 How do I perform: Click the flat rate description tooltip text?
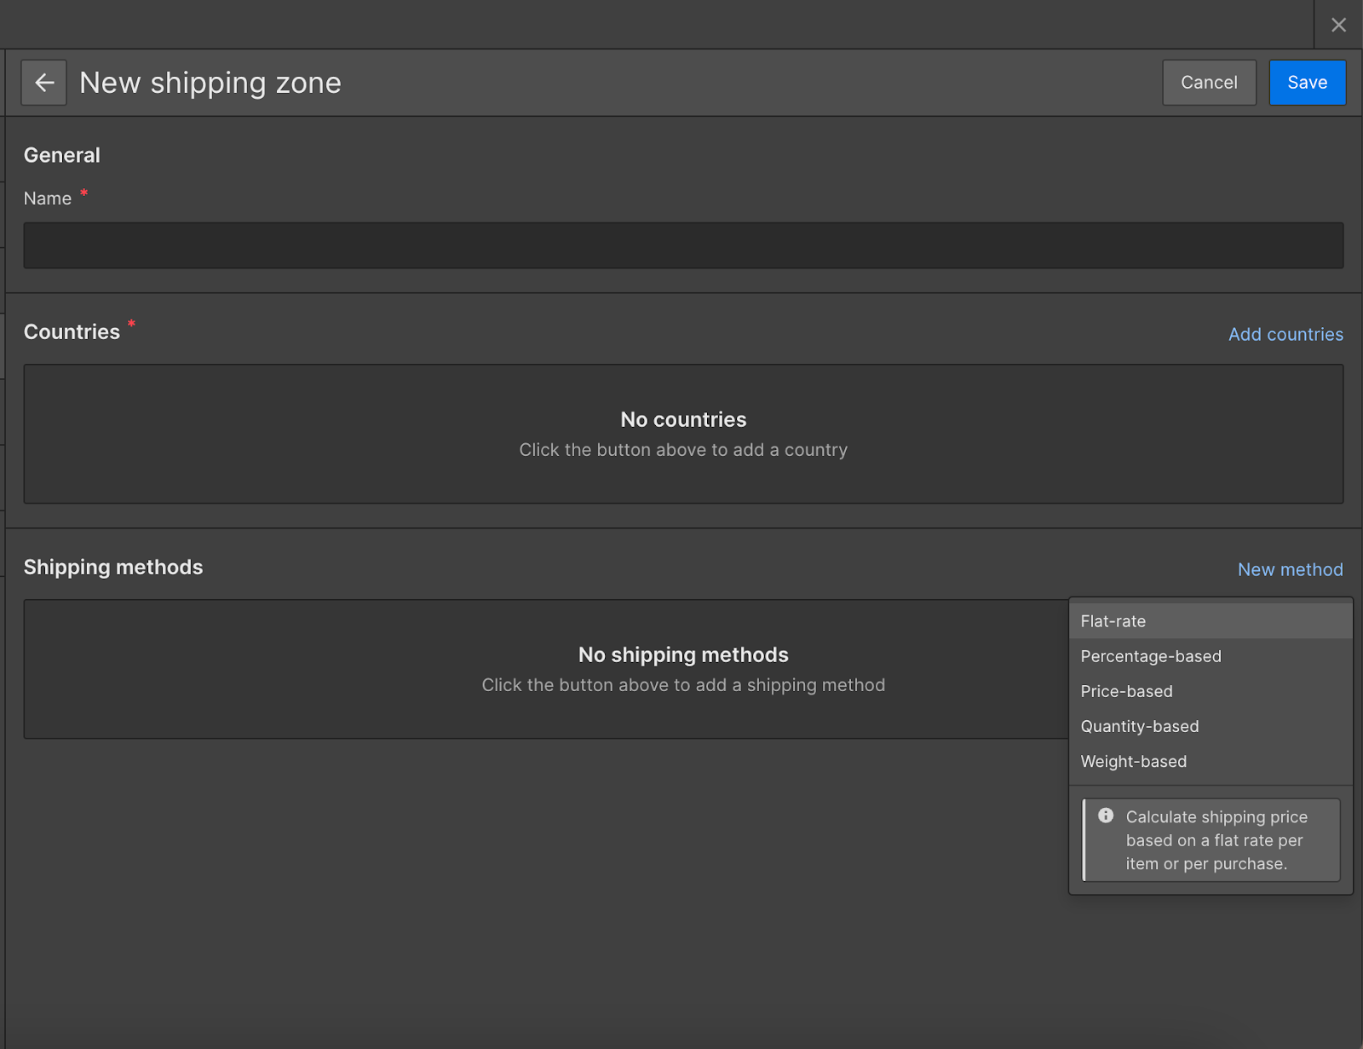[x=1216, y=839]
